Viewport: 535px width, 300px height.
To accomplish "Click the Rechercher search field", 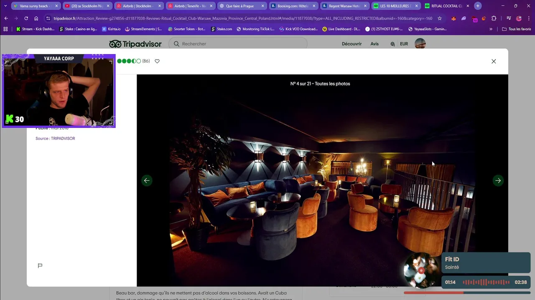I will pyautogui.click(x=238, y=44).
